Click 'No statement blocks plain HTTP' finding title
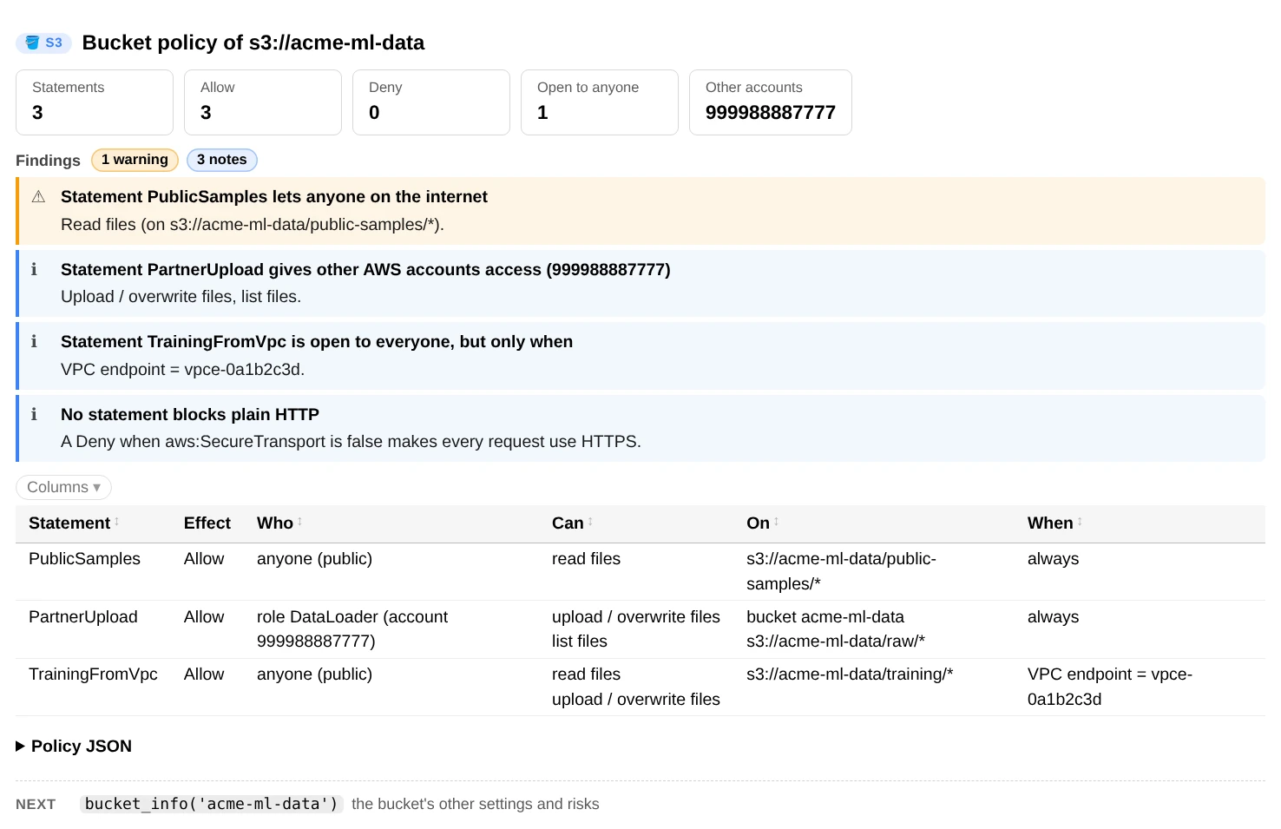The height and width of the screenshot is (829, 1281). coord(190,415)
